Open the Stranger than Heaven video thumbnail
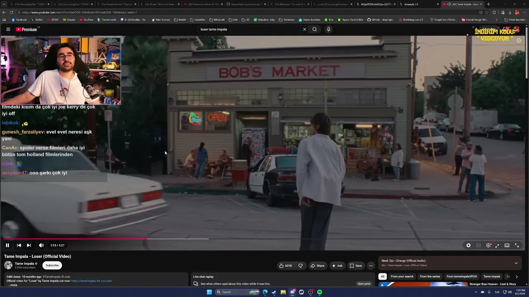The height and width of the screenshot is (297, 529). pos(423,284)
